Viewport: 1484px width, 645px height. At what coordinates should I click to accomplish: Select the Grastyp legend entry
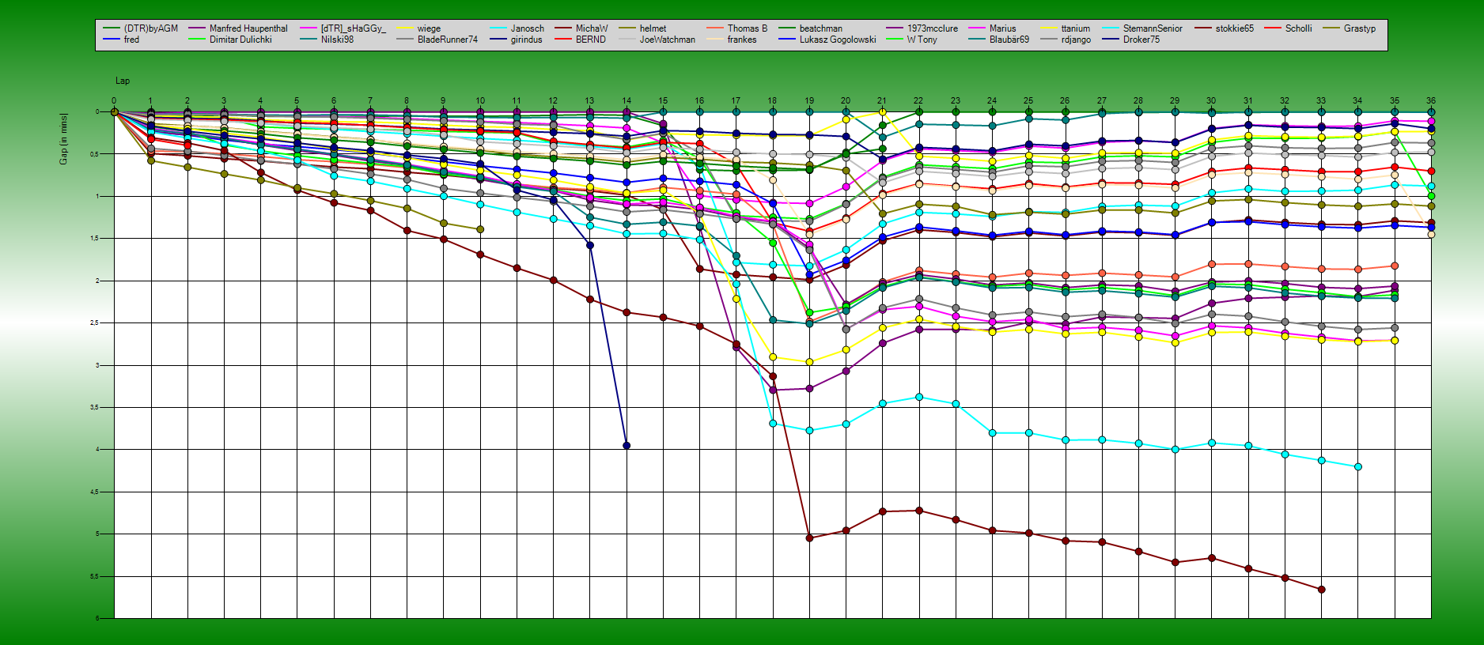(x=1360, y=28)
